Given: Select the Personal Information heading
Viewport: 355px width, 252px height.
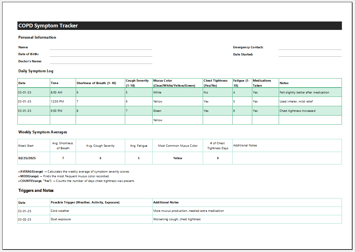Looking at the screenshot, I should point(37,37).
